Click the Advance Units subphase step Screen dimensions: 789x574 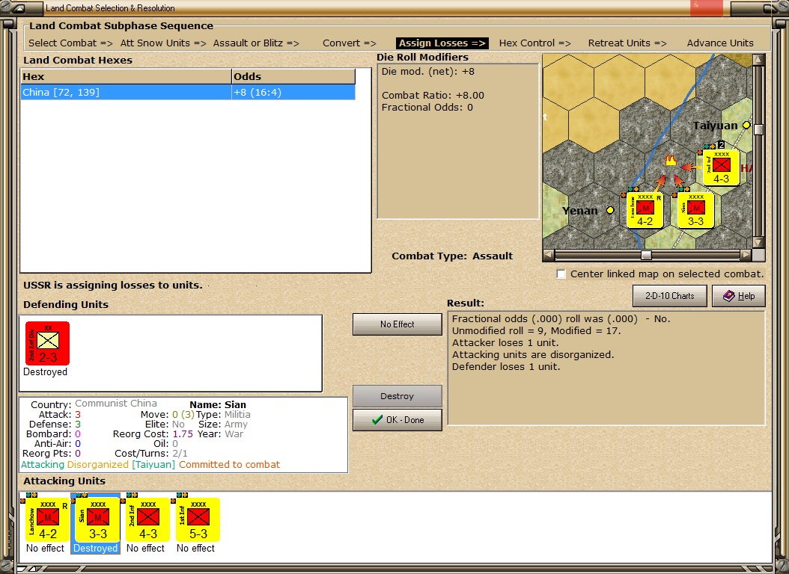pos(720,43)
